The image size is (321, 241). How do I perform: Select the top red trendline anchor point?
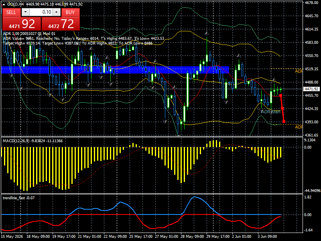pos(280,96)
